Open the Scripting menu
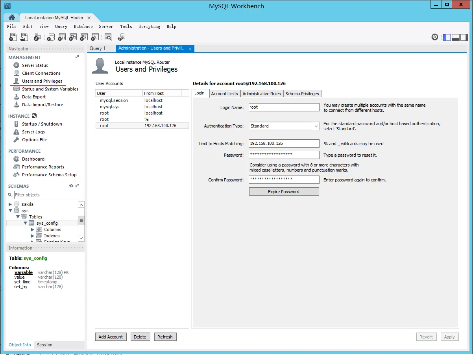This screenshot has width=473, height=355. pyautogui.click(x=149, y=26)
